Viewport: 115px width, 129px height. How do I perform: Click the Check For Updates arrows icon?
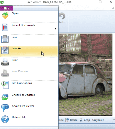(5, 97)
